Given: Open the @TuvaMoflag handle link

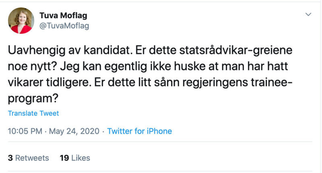Looking at the screenshot, I should click(x=64, y=26).
